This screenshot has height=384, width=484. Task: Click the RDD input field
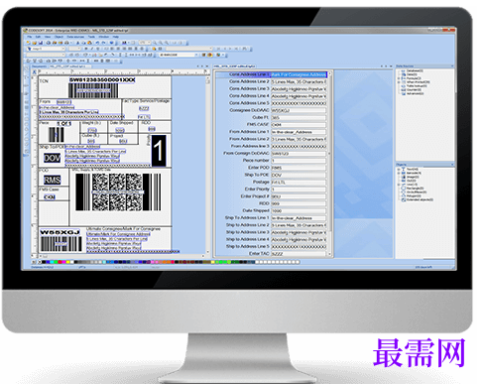pyautogui.click(x=299, y=203)
